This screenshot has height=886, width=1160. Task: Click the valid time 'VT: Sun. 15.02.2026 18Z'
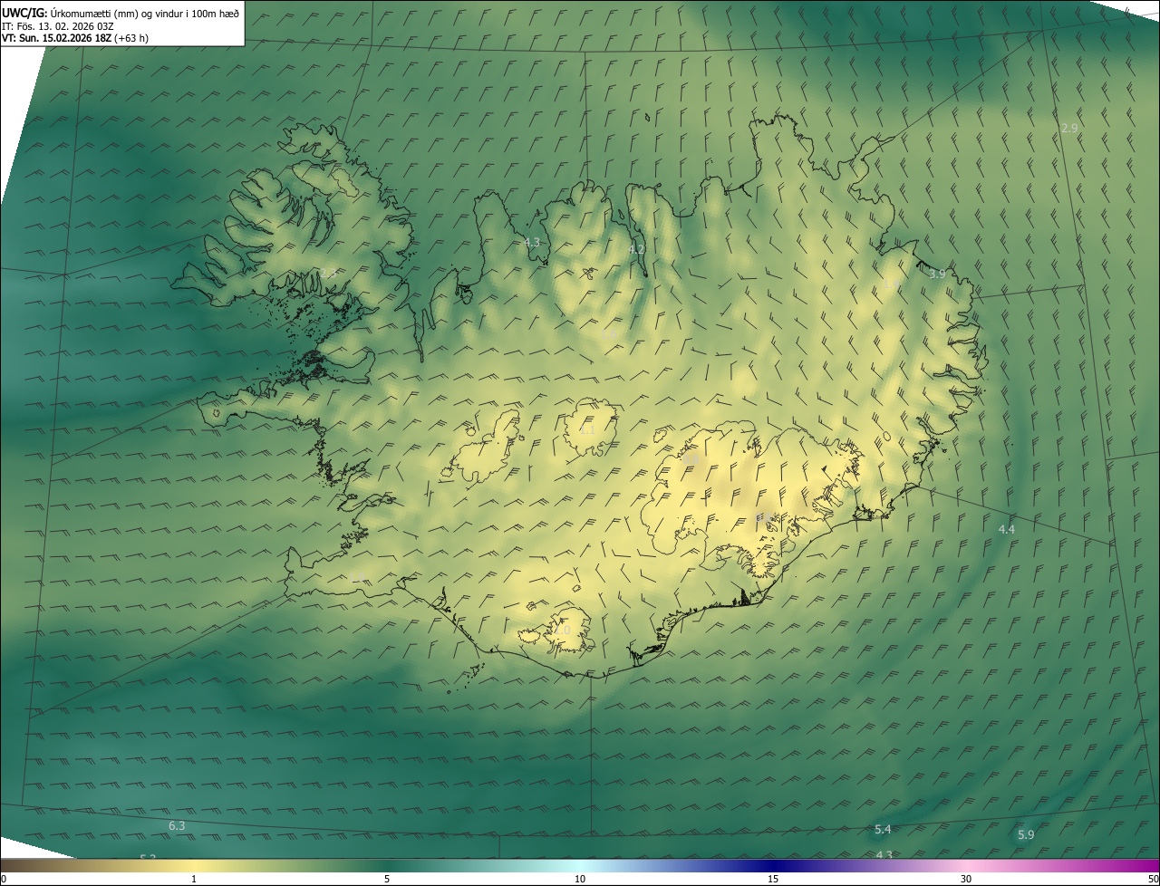(x=56, y=38)
